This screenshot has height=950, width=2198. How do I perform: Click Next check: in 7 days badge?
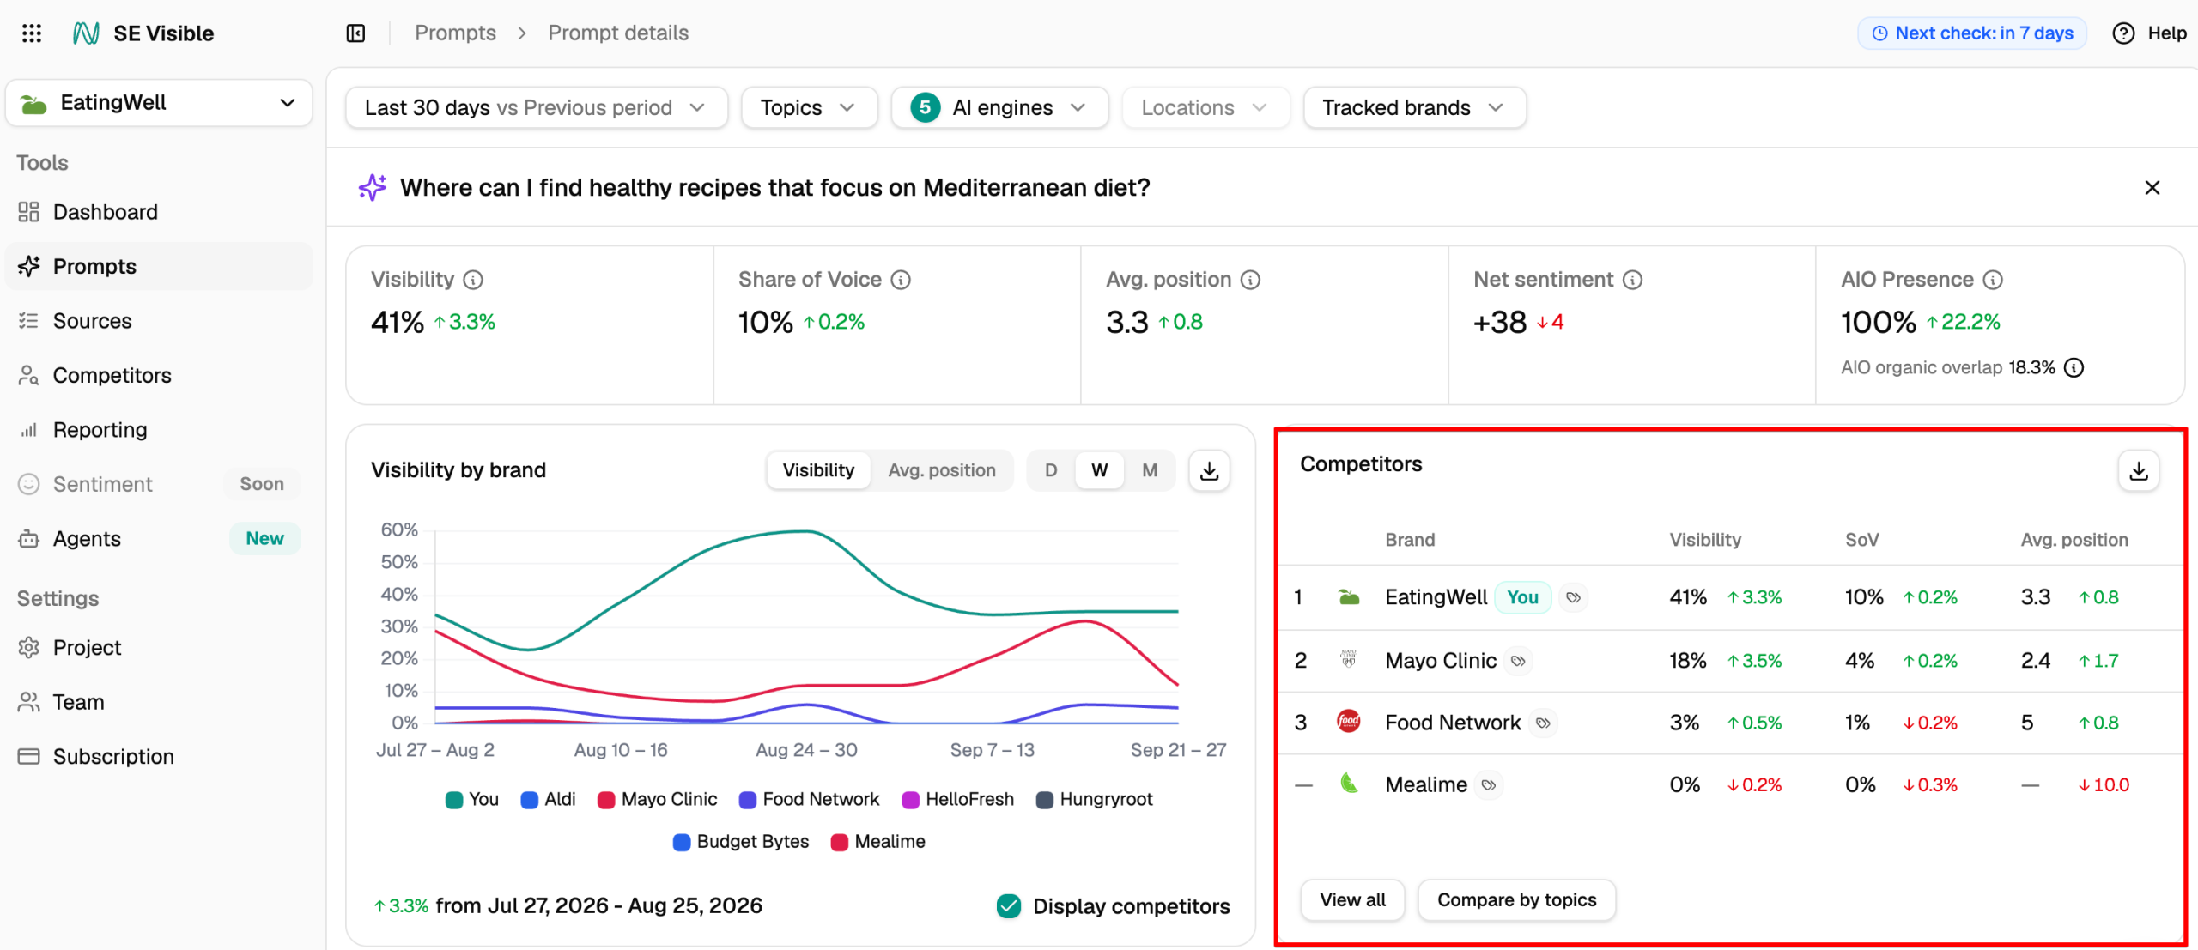point(1972,33)
